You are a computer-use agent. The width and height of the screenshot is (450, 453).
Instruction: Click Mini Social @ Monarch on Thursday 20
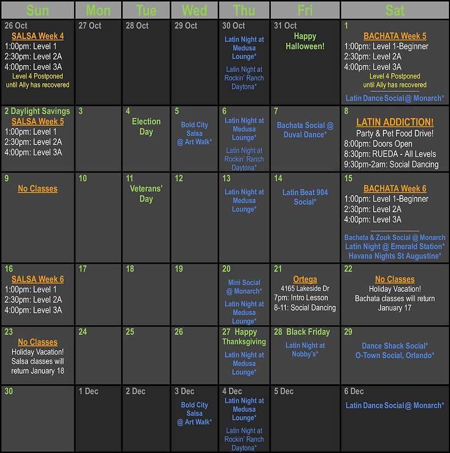[244, 287]
